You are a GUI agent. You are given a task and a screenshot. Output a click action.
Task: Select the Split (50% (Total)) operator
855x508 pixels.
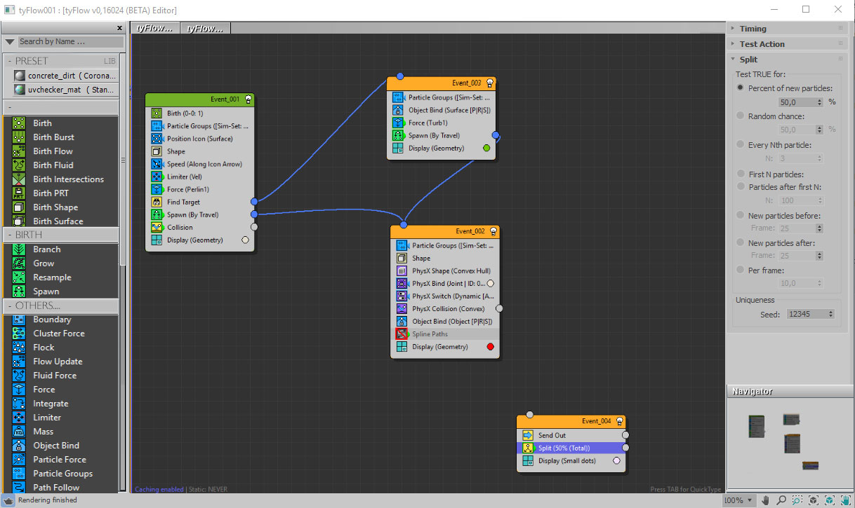pyautogui.click(x=571, y=448)
